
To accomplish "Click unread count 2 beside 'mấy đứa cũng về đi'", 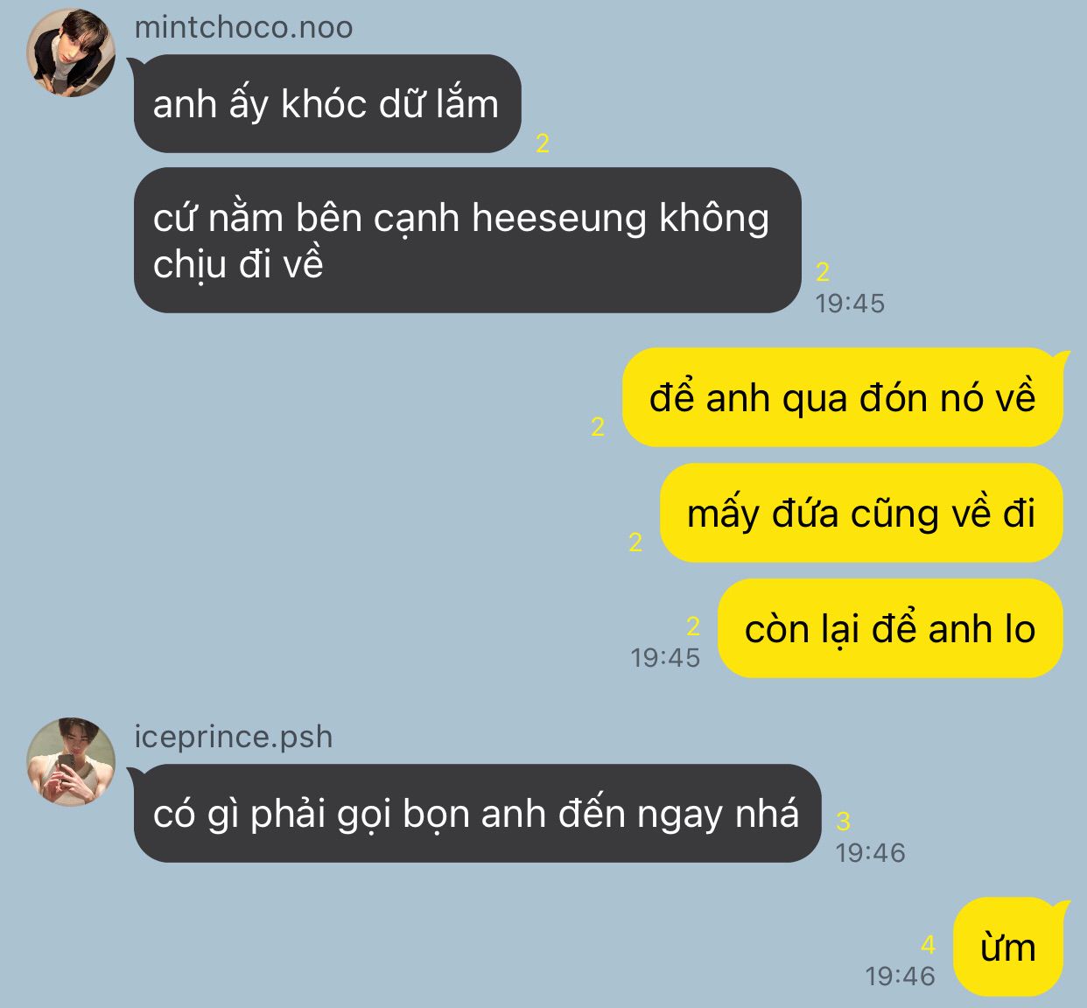I will tap(635, 542).
